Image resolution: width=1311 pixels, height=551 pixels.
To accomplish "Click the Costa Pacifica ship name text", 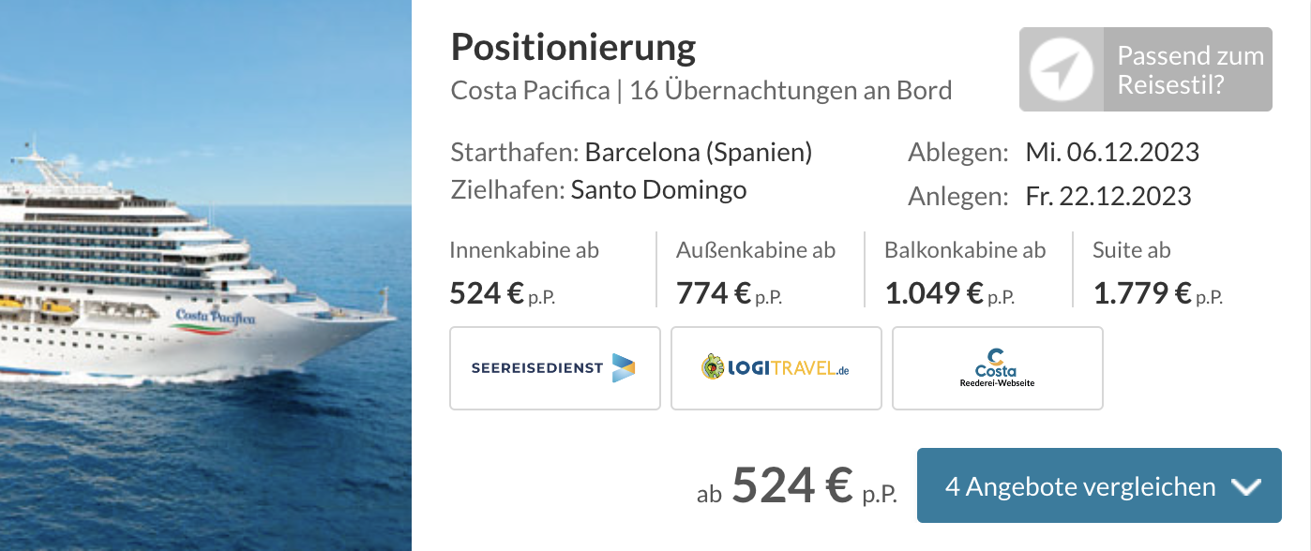I will coord(529,91).
